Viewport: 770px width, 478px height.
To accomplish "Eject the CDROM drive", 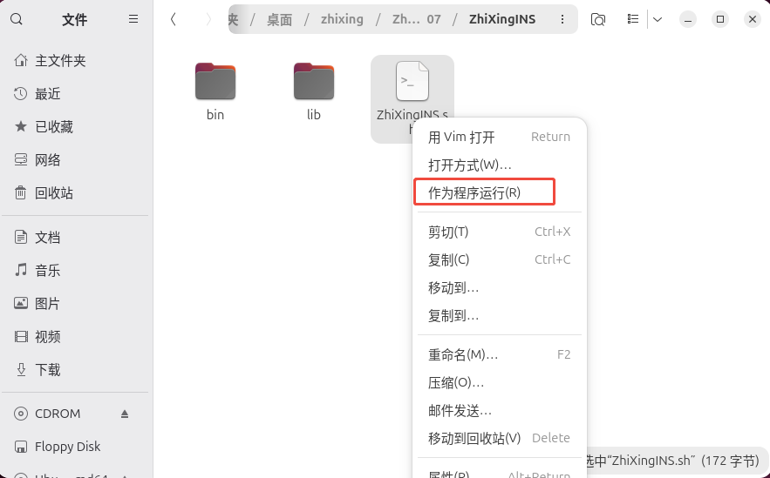I will click(x=125, y=414).
